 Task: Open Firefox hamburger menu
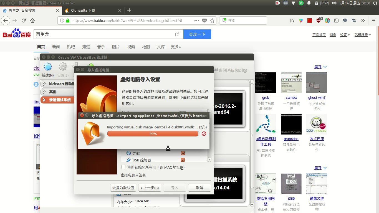(x=373, y=21)
